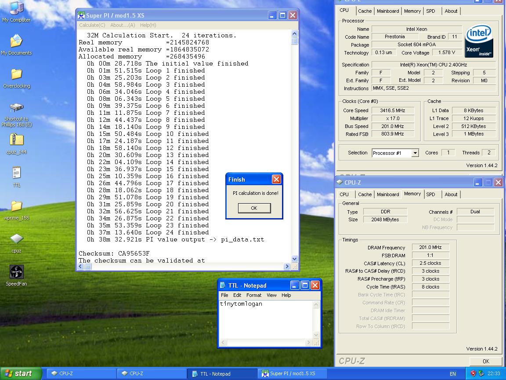Close the Finish dialog with X
Image resolution: width=506 pixels, height=380 pixels.
(x=276, y=179)
